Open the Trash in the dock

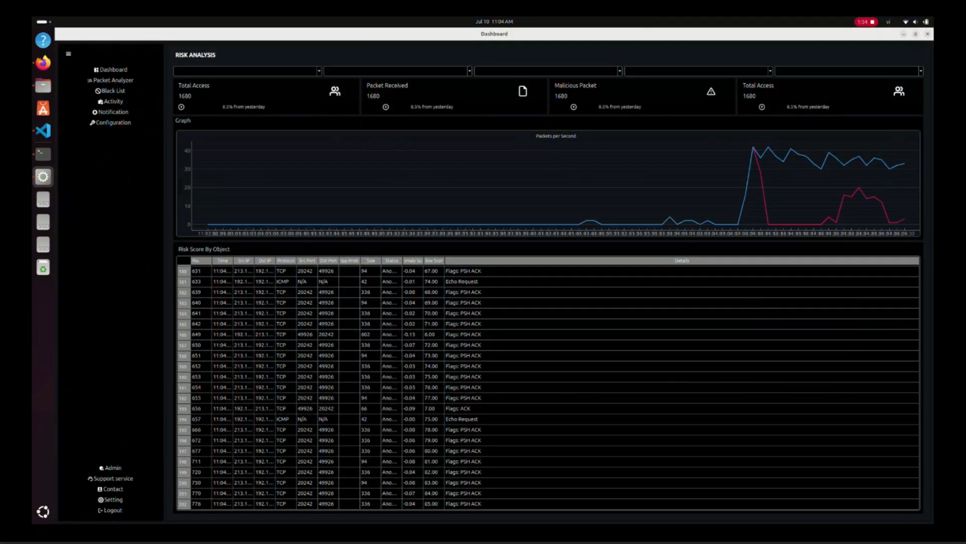pyautogui.click(x=43, y=268)
